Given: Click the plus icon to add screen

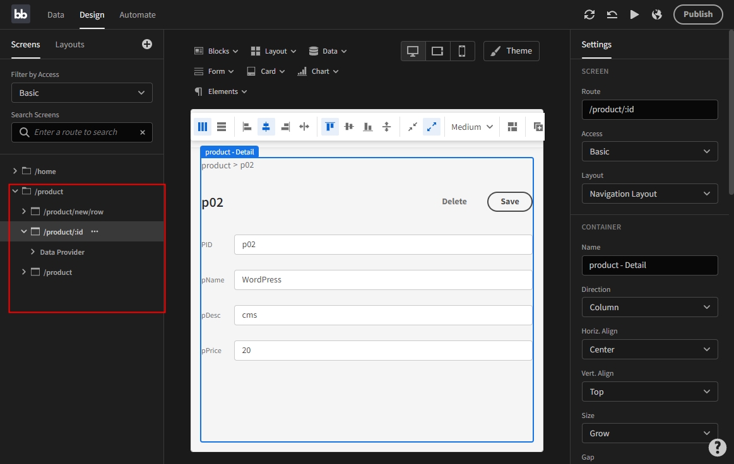Looking at the screenshot, I should [x=147, y=44].
